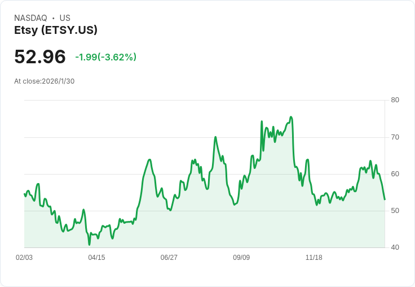Click the final endpoint of the price line
Viewport: 415px width, 287px height.
coord(385,199)
